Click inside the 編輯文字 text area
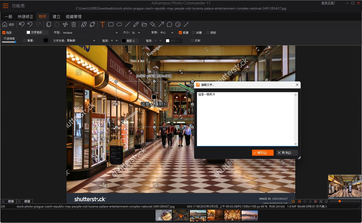The height and width of the screenshot is (223, 362). [245, 119]
